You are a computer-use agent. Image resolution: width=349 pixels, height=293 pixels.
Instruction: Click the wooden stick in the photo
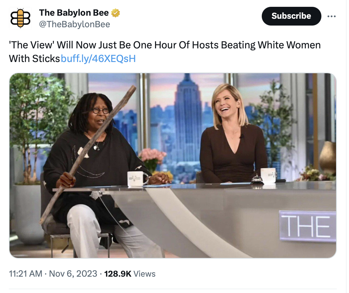[88, 154]
